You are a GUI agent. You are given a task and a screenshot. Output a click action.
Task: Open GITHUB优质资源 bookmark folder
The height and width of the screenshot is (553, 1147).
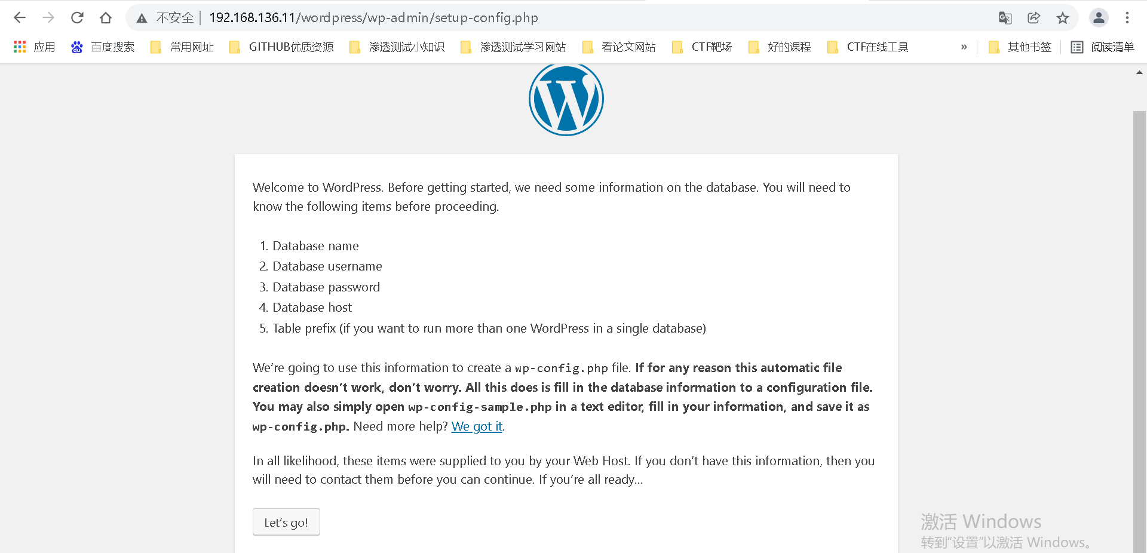282,47
